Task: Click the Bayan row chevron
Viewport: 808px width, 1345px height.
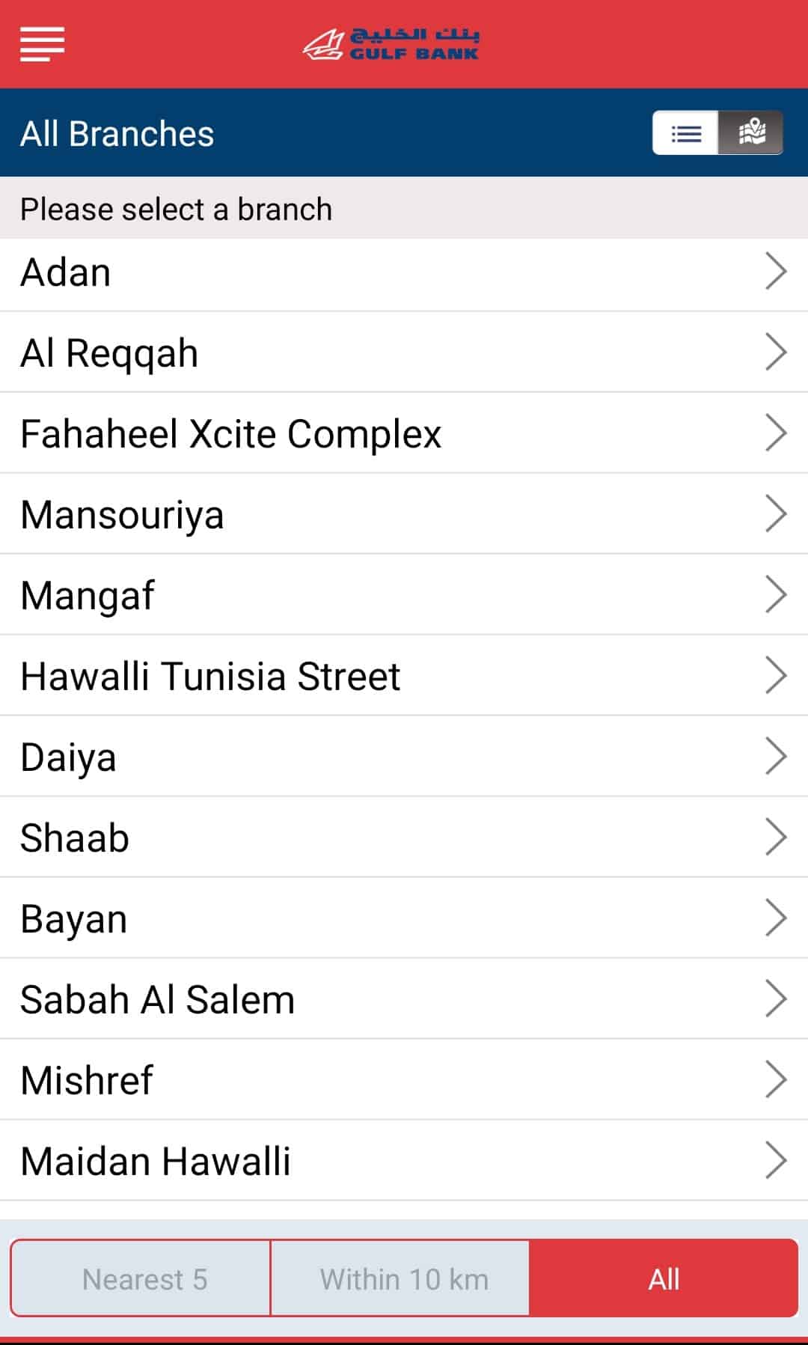Action: click(x=776, y=918)
